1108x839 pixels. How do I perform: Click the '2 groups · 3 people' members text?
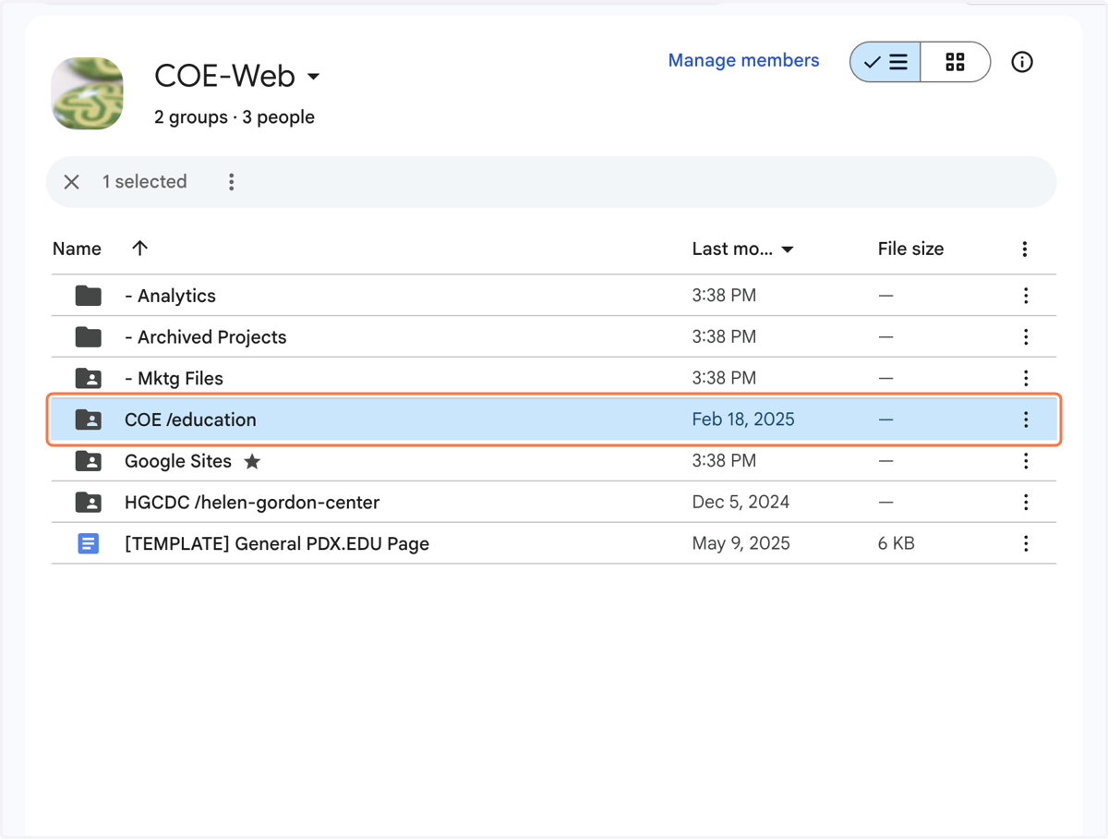[x=235, y=117]
